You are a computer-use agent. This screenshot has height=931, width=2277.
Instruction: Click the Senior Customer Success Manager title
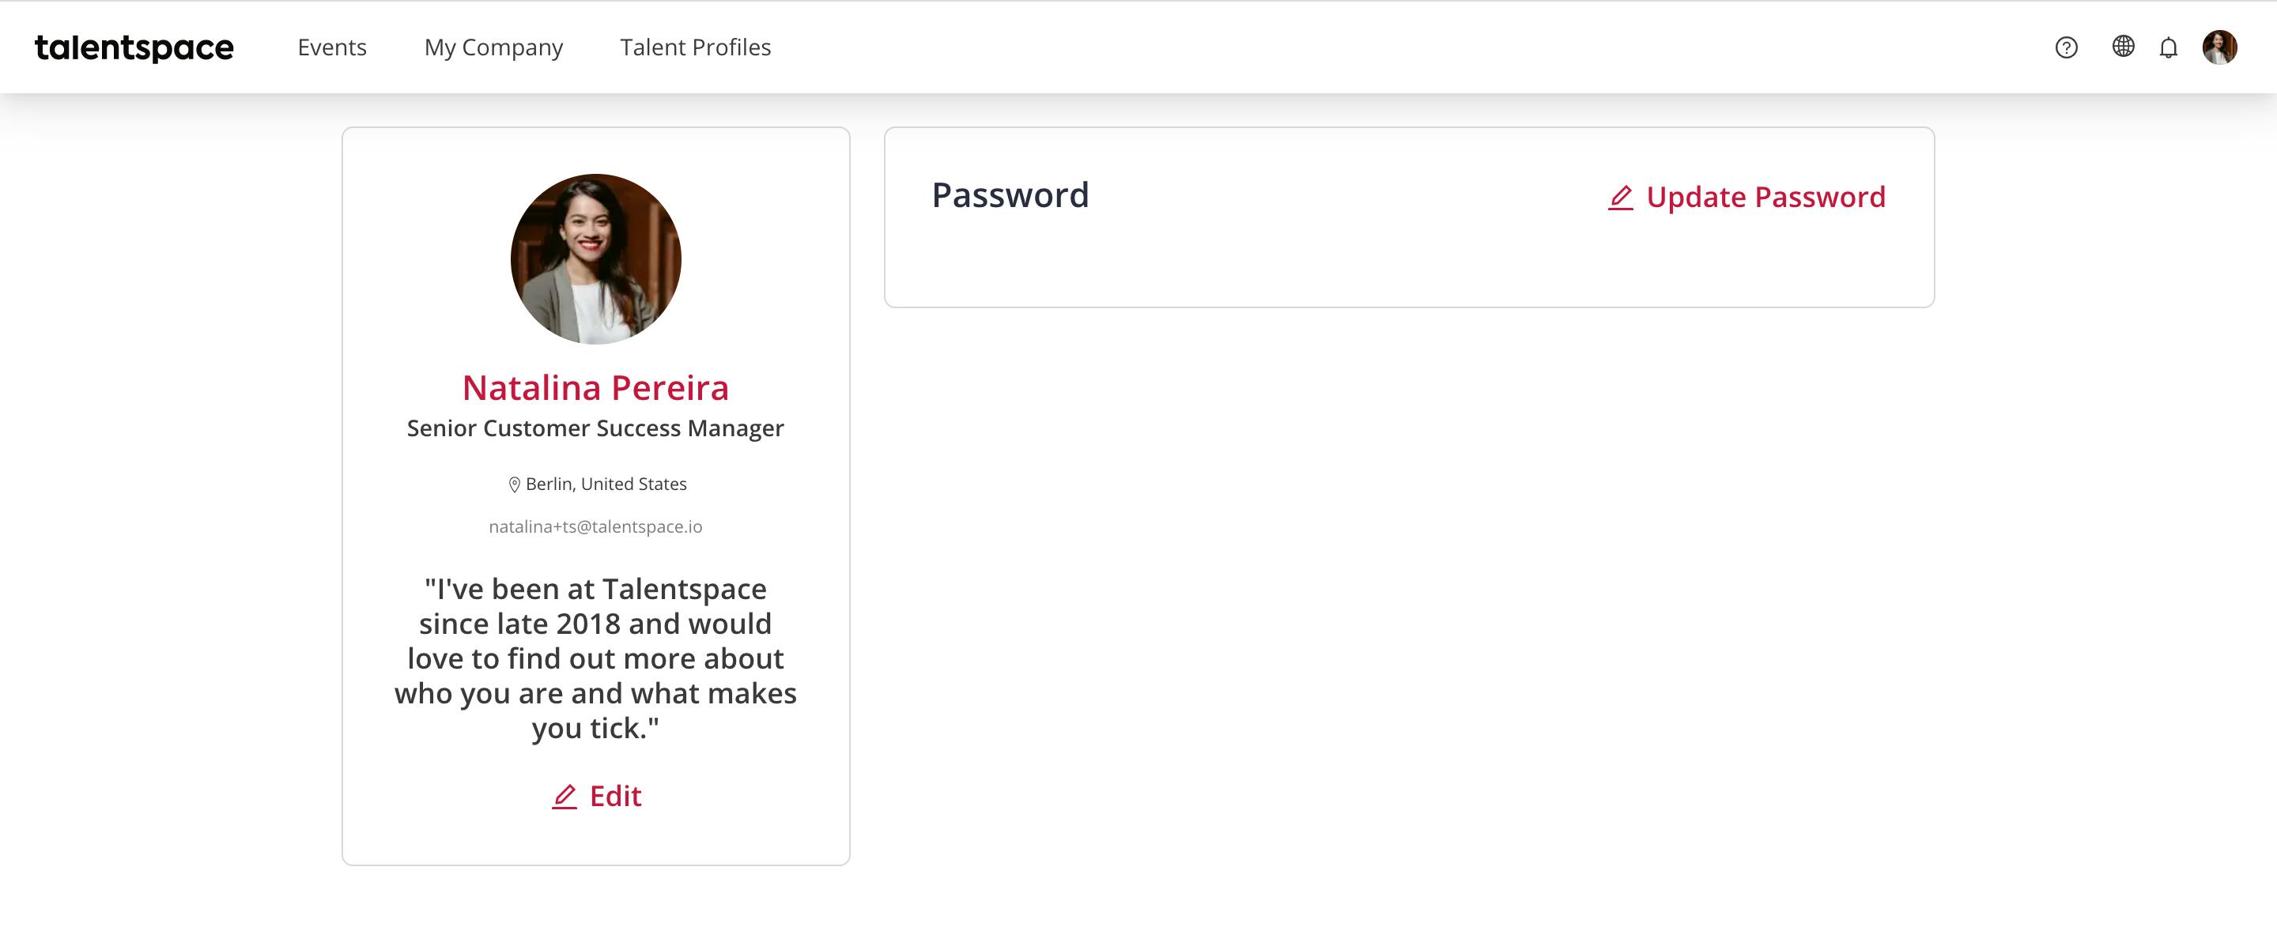click(596, 428)
